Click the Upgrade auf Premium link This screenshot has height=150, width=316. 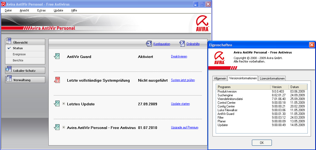click(185, 127)
